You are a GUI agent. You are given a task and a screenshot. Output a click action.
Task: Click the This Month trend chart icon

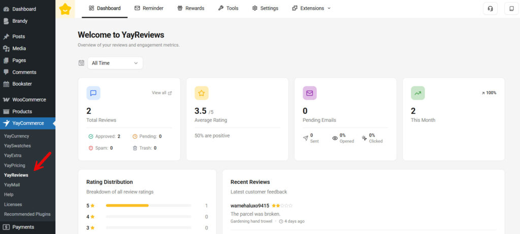coord(417,93)
